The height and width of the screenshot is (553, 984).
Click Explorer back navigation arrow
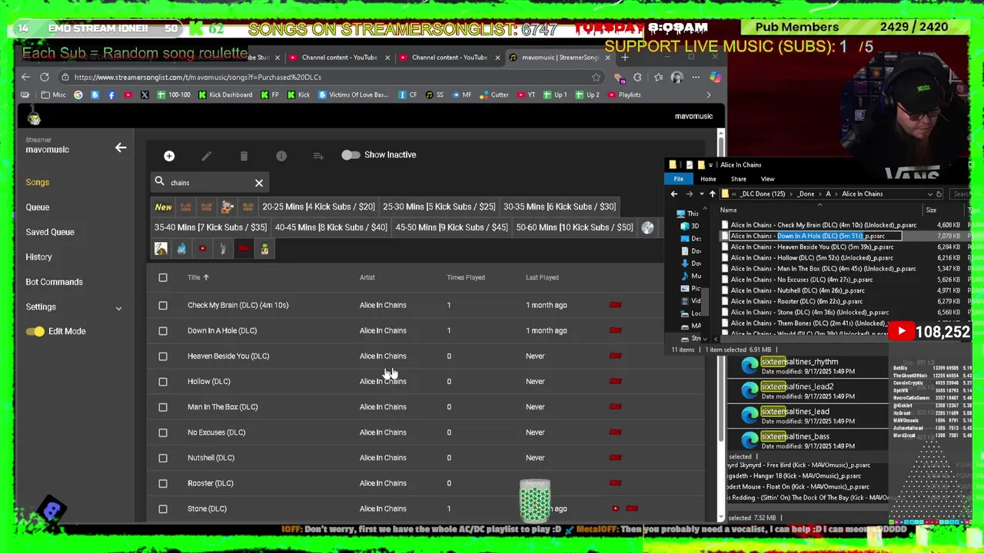[674, 194]
